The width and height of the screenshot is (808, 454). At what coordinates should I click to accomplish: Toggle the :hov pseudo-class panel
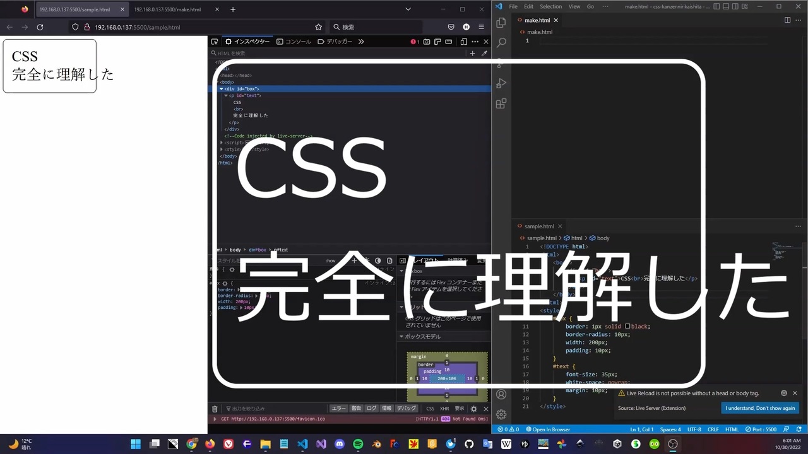(x=330, y=260)
